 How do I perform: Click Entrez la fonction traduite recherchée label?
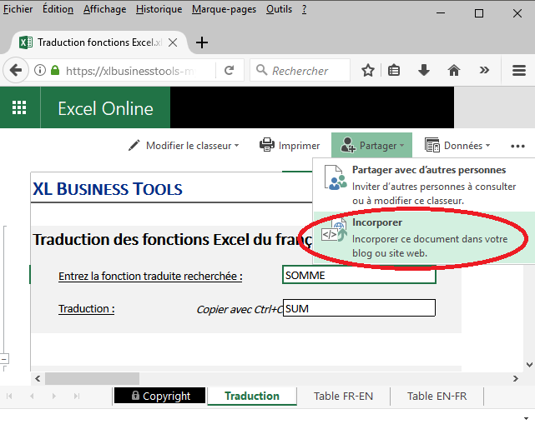point(150,276)
